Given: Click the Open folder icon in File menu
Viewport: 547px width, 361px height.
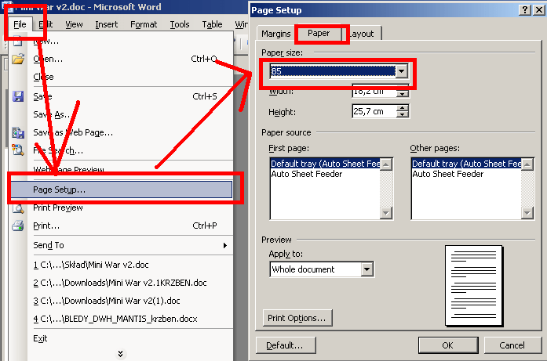Looking at the screenshot, I should point(18,59).
